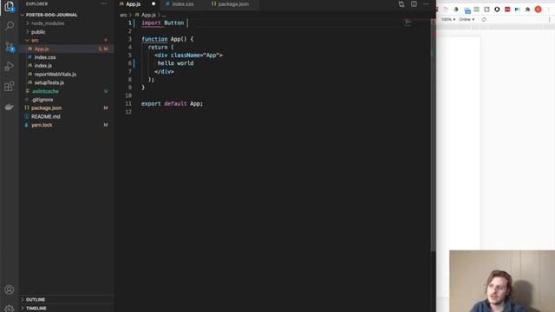This screenshot has width=555, height=312.
Task: Click the editor vertical scrollbar
Action: (x=434, y=134)
